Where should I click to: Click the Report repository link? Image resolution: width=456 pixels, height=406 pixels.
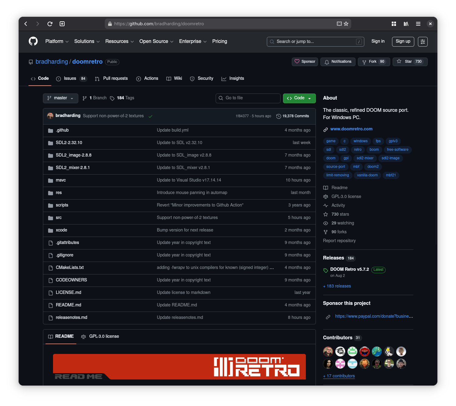pyautogui.click(x=339, y=241)
